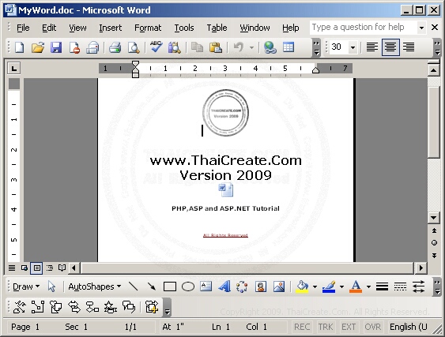Insert Clip Art

point(261,286)
